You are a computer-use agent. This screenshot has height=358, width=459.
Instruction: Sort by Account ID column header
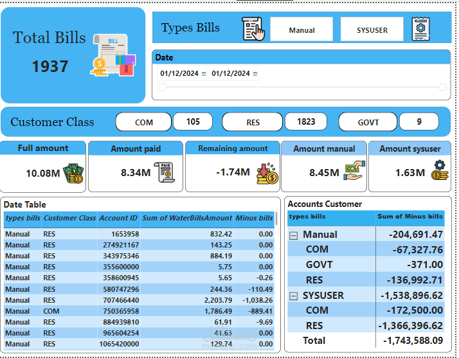[118, 218]
